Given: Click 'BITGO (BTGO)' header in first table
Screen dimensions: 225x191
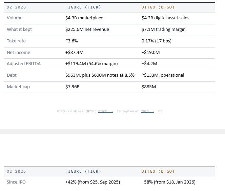Looking at the screenshot, I should point(158,7).
